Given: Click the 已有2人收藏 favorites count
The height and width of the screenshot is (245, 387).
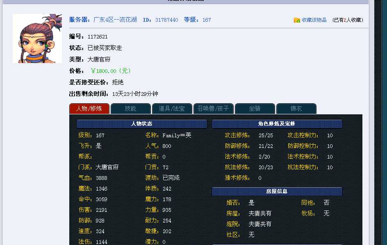Looking at the screenshot, I should click(348, 20).
